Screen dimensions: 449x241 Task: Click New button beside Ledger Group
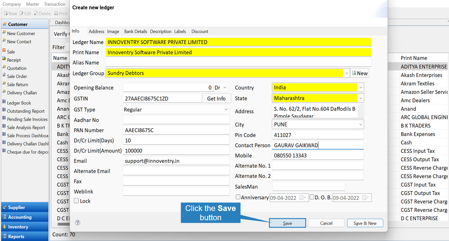coord(360,73)
